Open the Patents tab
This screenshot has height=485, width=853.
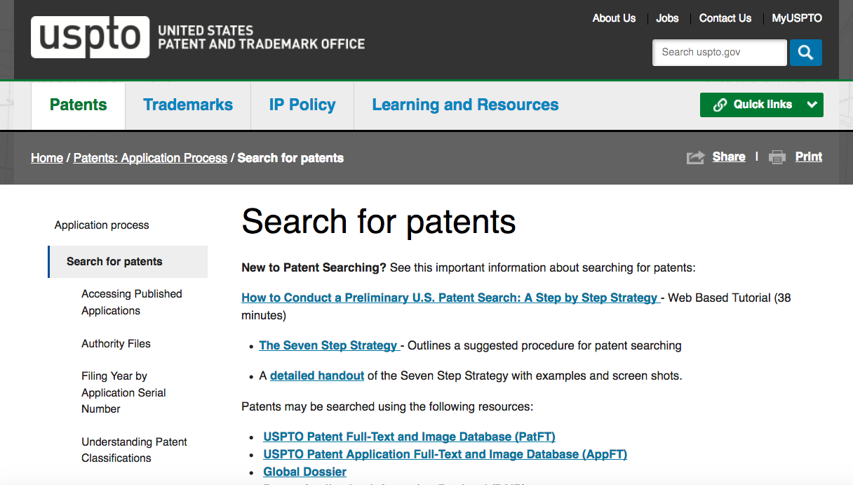[79, 105]
